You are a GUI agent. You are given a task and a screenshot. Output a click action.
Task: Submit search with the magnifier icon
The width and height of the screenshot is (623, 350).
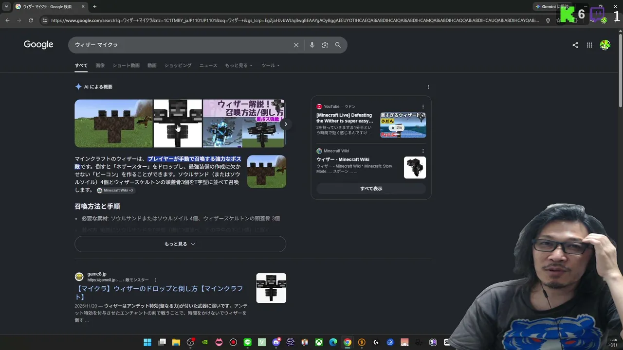pyautogui.click(x=338, y=45)
